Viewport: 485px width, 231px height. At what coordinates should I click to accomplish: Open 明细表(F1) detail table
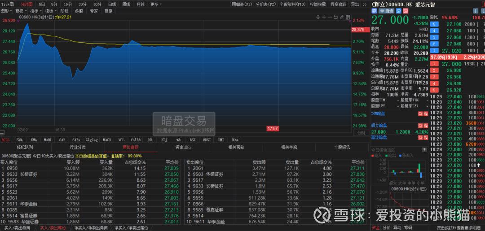[242, 4]
